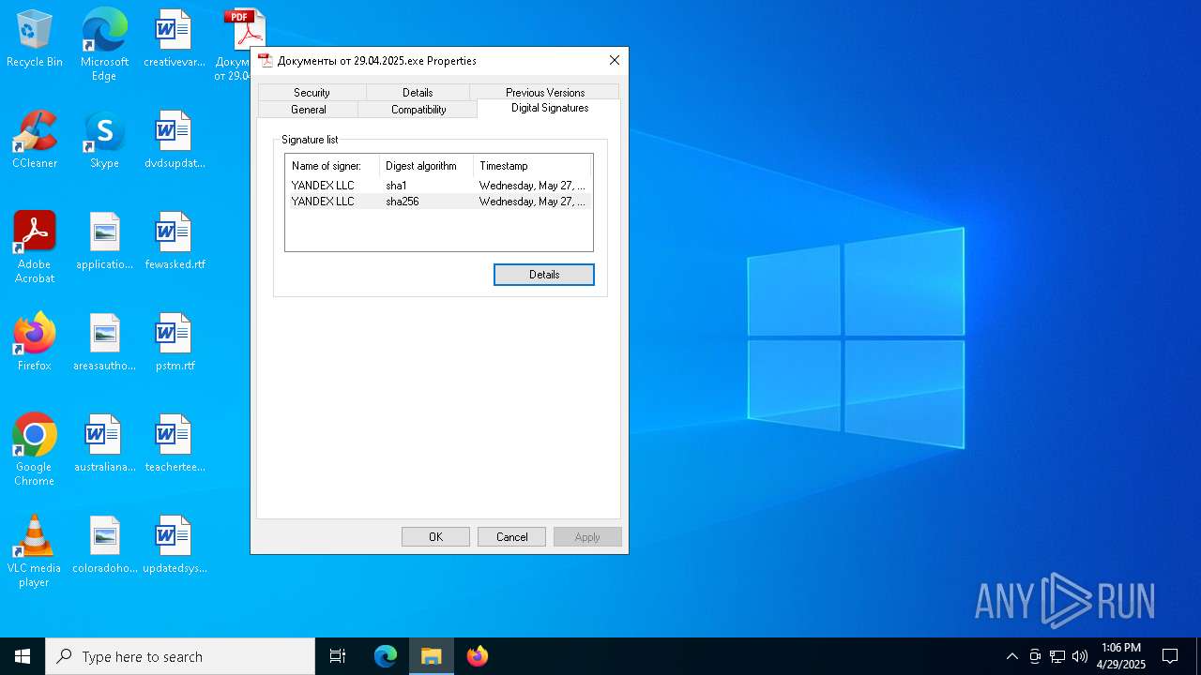
Task: Open Task View from the taskbar
Action: click(x=338, y=656)
